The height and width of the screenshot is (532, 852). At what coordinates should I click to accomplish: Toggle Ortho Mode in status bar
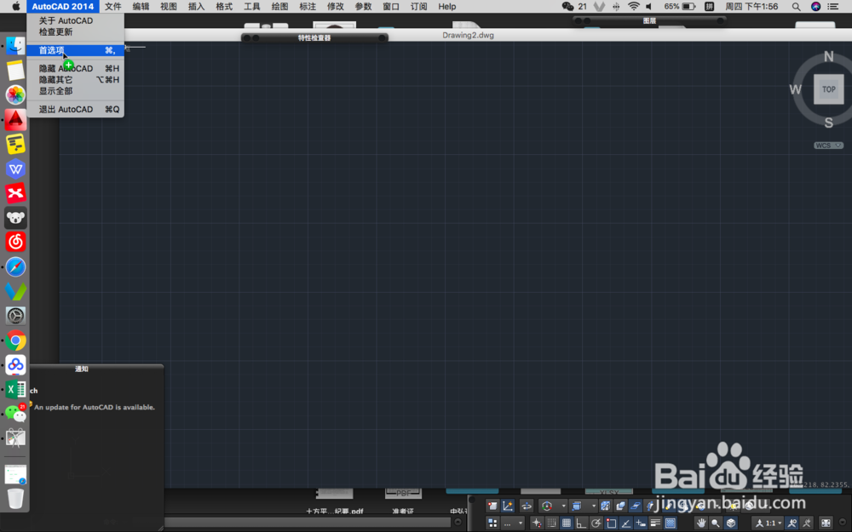click(581, 523)
